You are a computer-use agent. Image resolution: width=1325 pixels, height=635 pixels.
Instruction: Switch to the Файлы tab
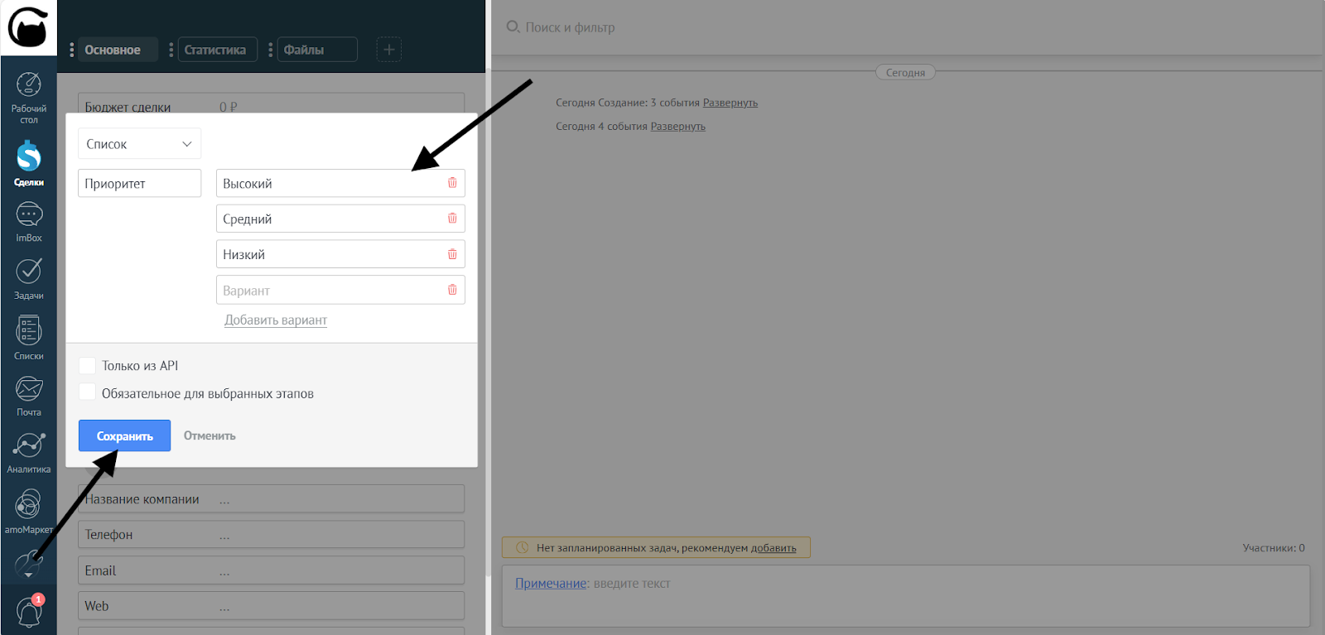click(304, 50)
